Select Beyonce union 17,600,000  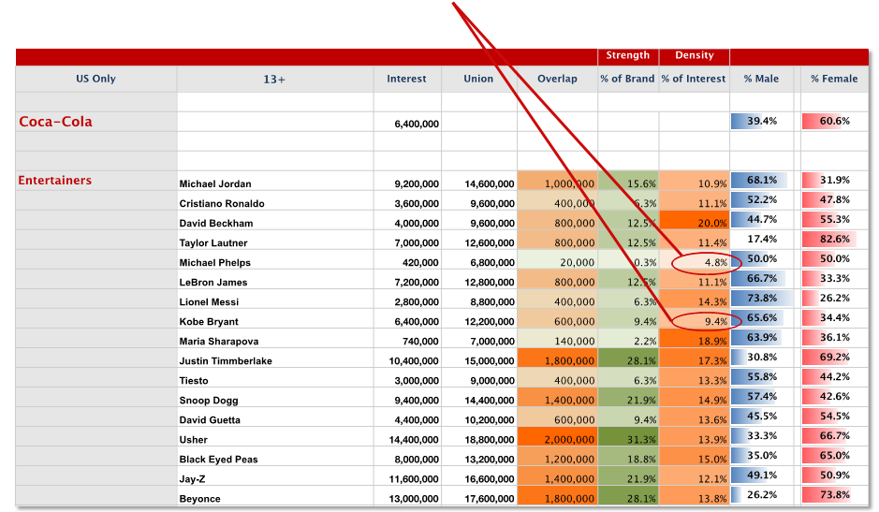tap(490, 499)
